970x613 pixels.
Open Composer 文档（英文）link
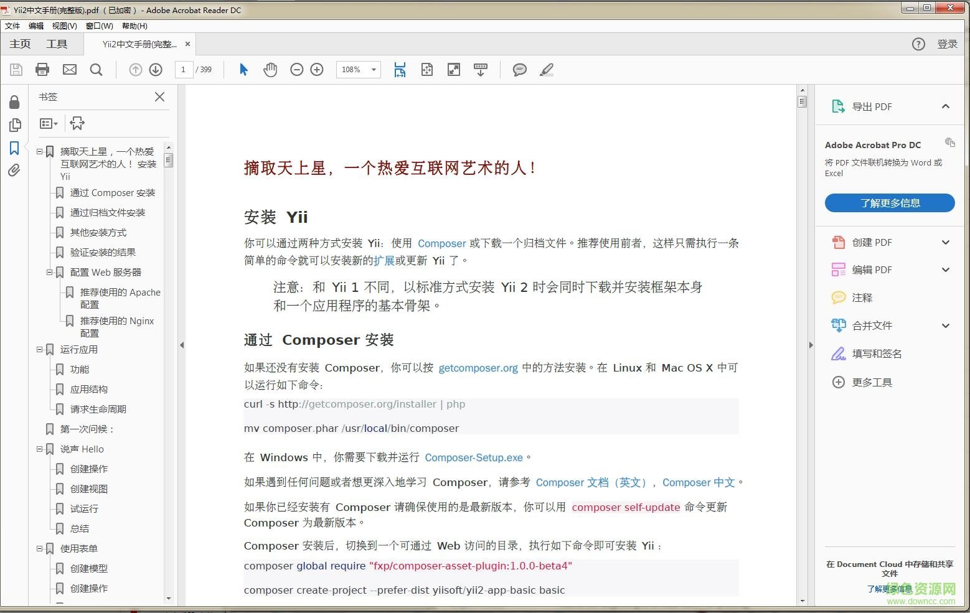[x=592, y=482]
